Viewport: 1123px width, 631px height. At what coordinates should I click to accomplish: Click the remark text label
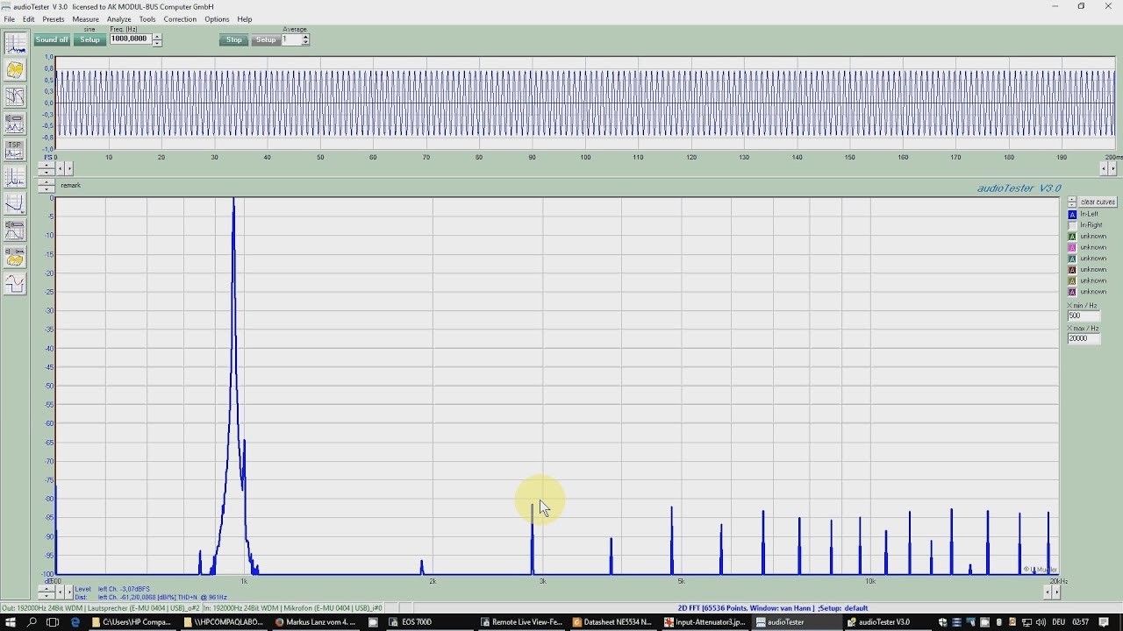70,186
